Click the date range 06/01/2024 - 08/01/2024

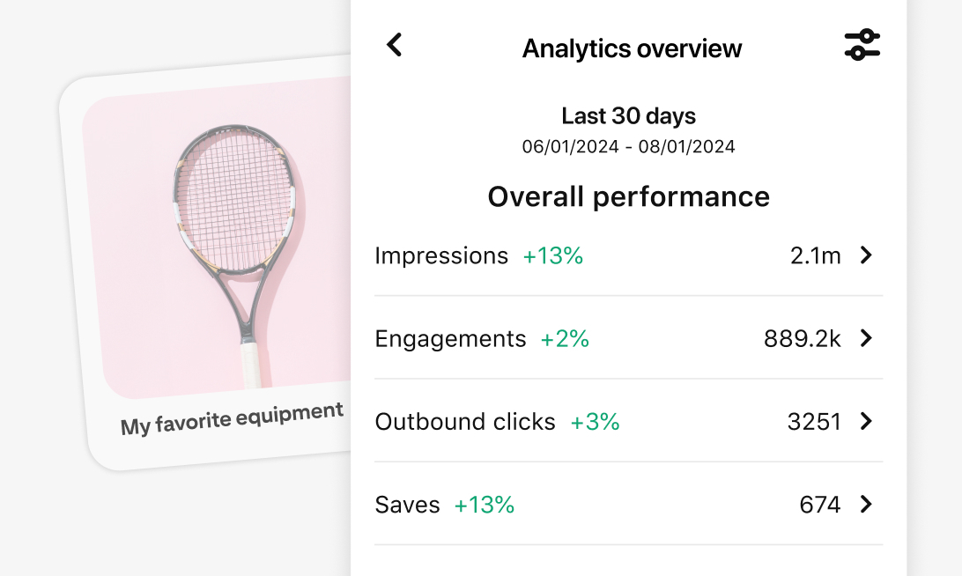[628, 146]
